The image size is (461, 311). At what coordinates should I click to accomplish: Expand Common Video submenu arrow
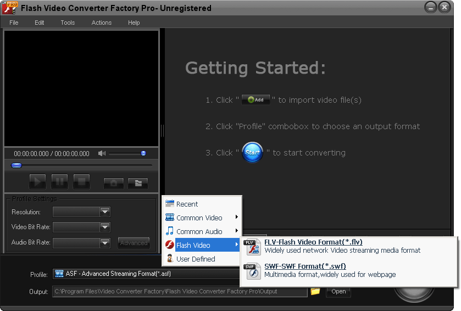[x=236, y=217]
